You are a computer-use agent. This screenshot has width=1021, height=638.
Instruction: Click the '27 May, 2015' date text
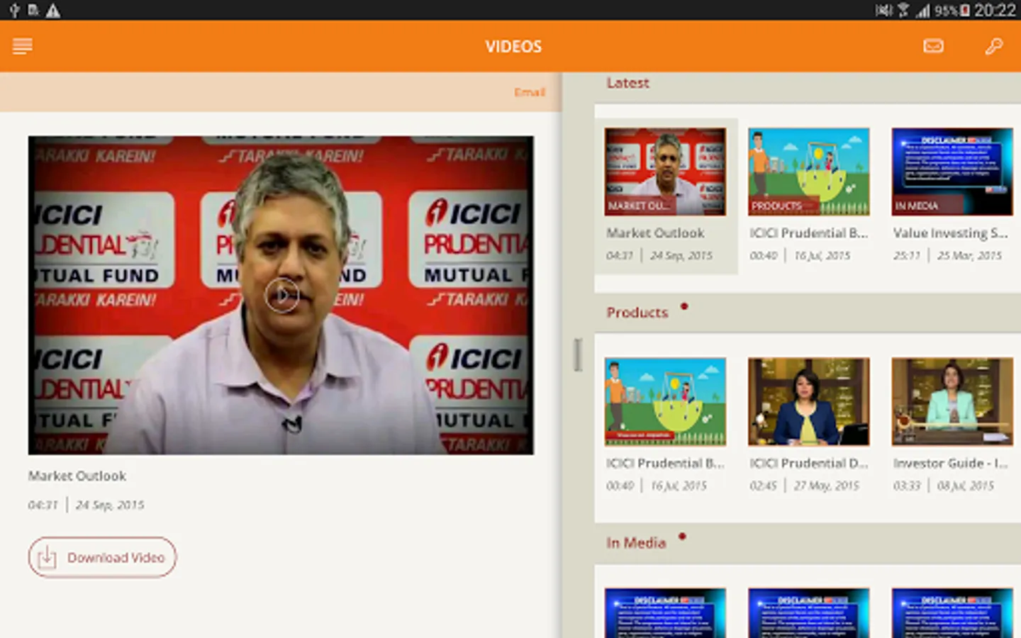click(x=826, y=486)
